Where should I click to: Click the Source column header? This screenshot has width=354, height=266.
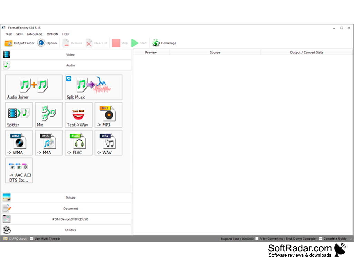(x=215, y=52)
